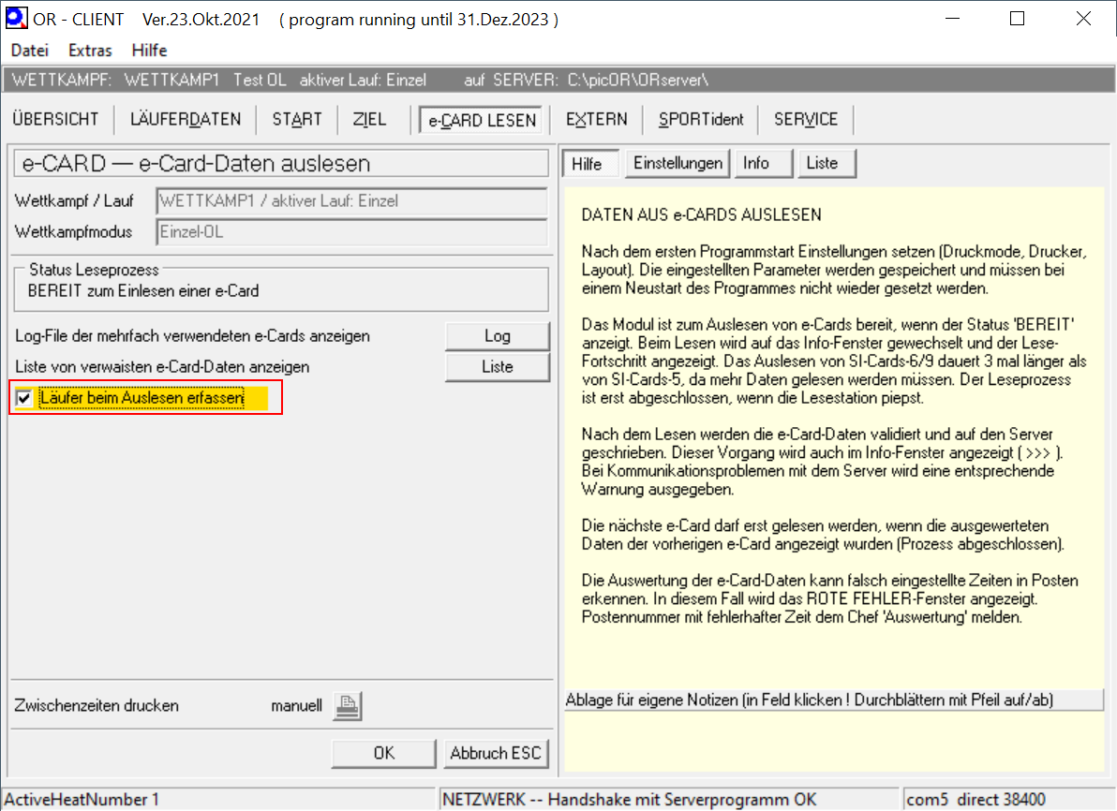Cancel using the Abbruch ESC button
1117x811 pixels.
(x=496, y=753)
